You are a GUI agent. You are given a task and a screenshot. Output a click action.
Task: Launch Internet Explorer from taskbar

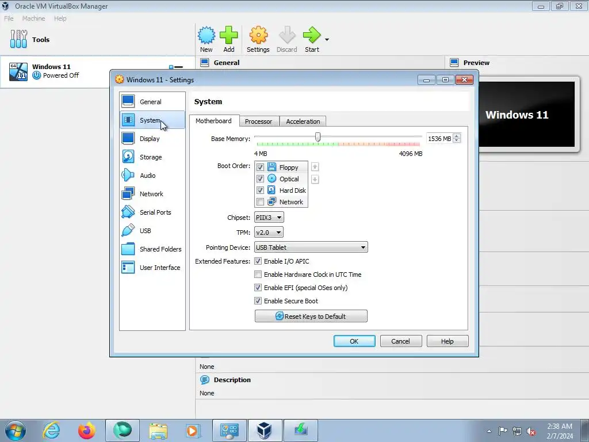51,430
